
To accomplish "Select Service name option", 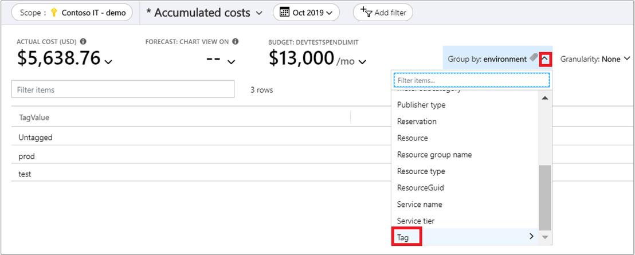I will (420, 204).
